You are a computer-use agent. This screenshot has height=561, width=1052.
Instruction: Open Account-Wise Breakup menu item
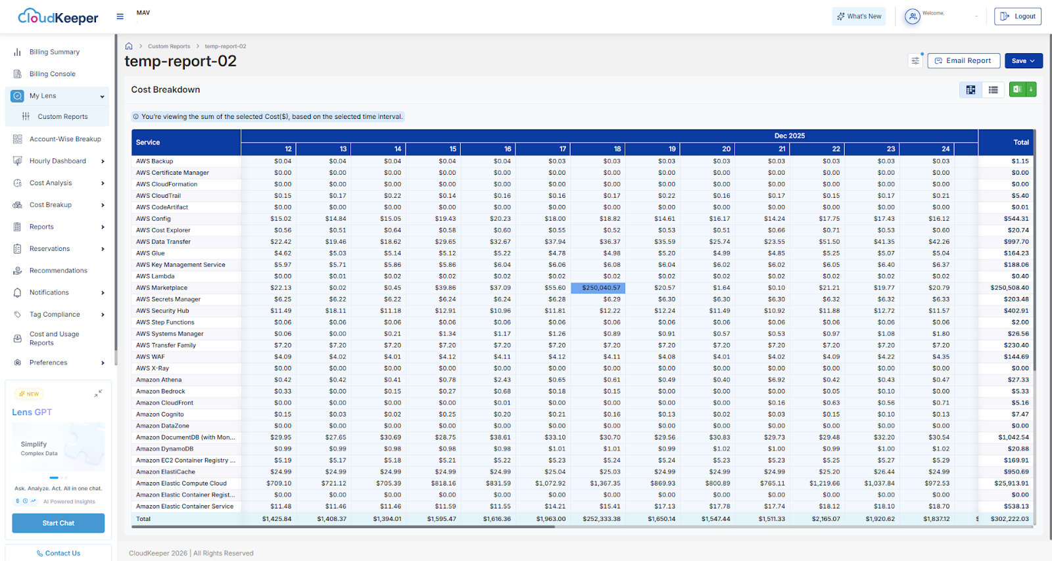[65, 139]
